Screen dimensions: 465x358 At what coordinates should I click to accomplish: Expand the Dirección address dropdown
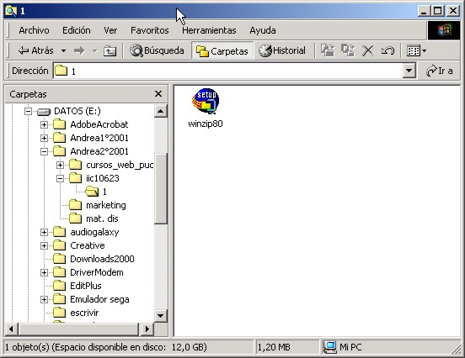click(x=409, y=71)
